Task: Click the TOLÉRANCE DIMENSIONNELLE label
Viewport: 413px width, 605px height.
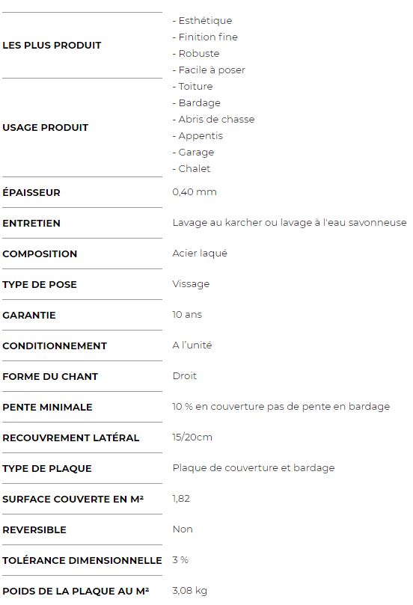Action: (x=82, y=560)
